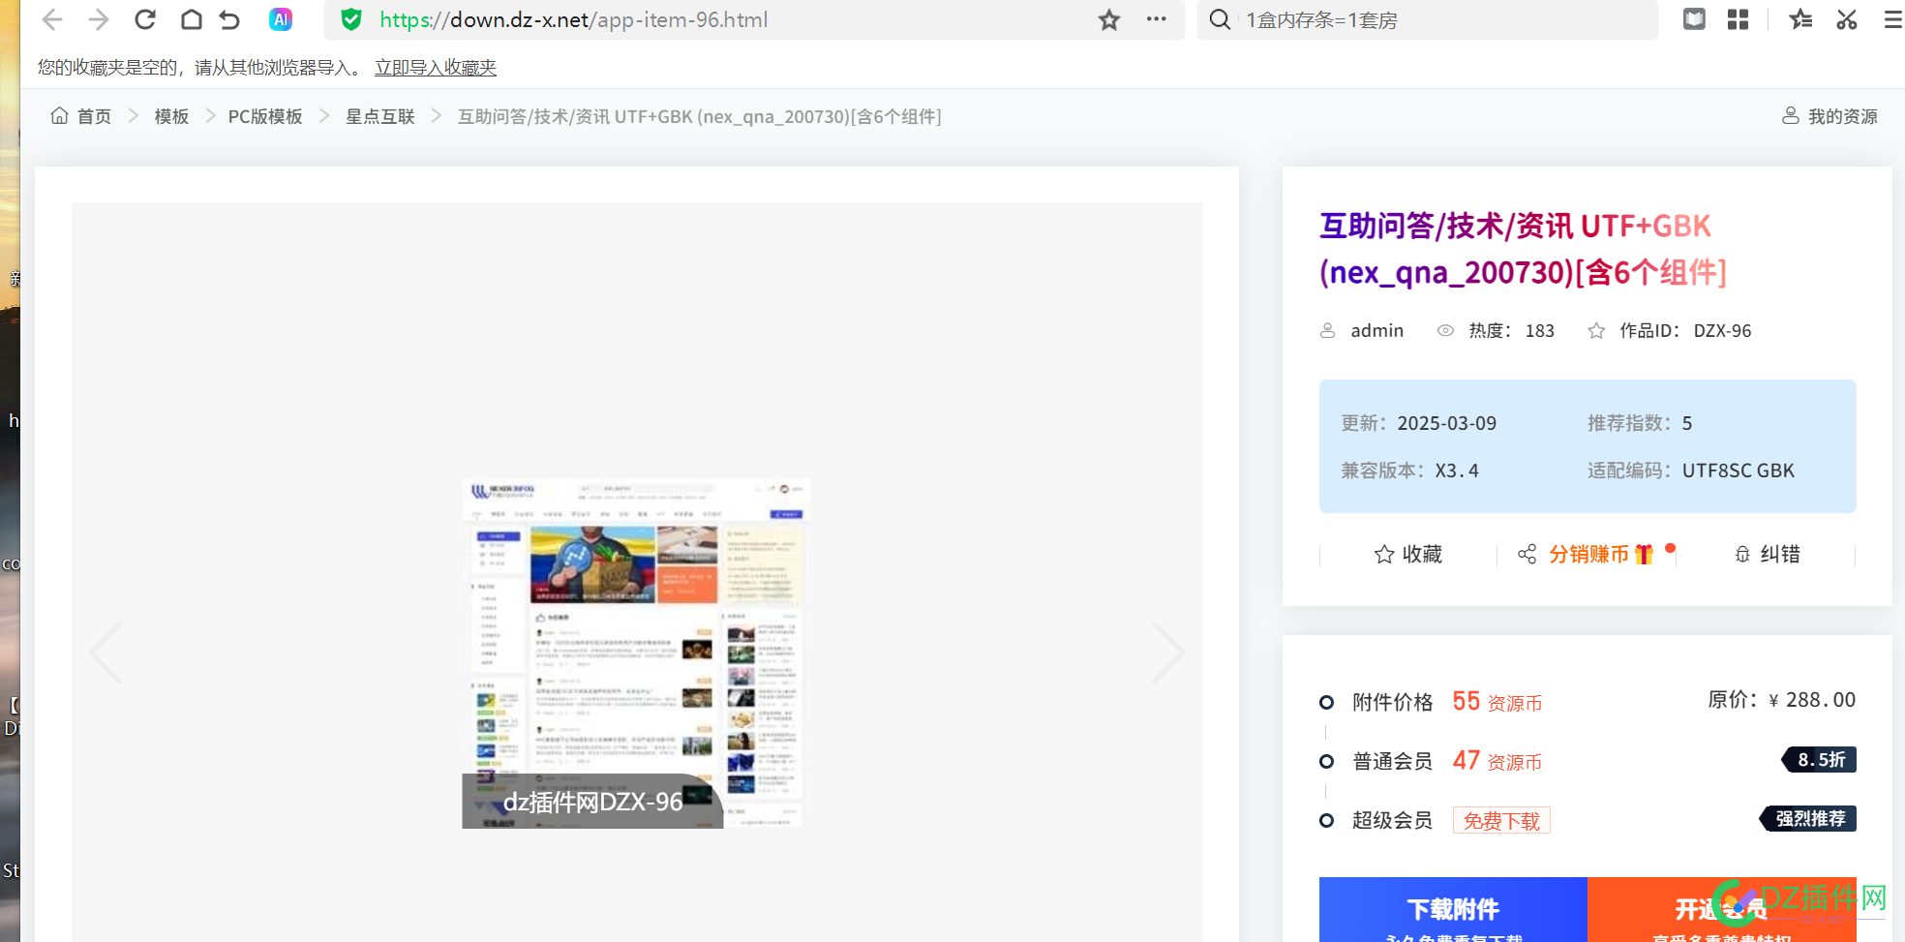Go to 首页 breadcrumb link
Screen dimensions: 1905x942
pyautogui.click(x=94, y=116)
